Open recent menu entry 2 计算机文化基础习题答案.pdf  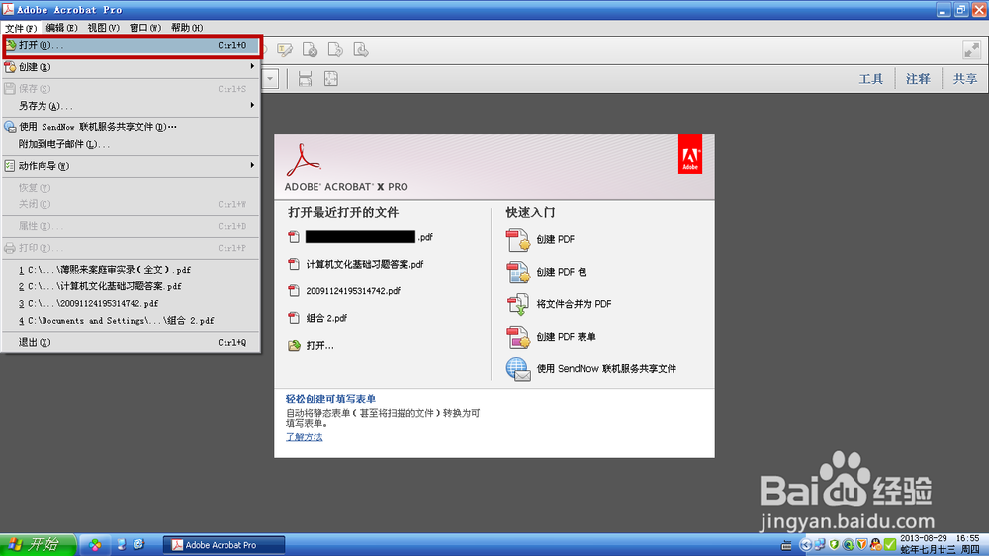132,286
